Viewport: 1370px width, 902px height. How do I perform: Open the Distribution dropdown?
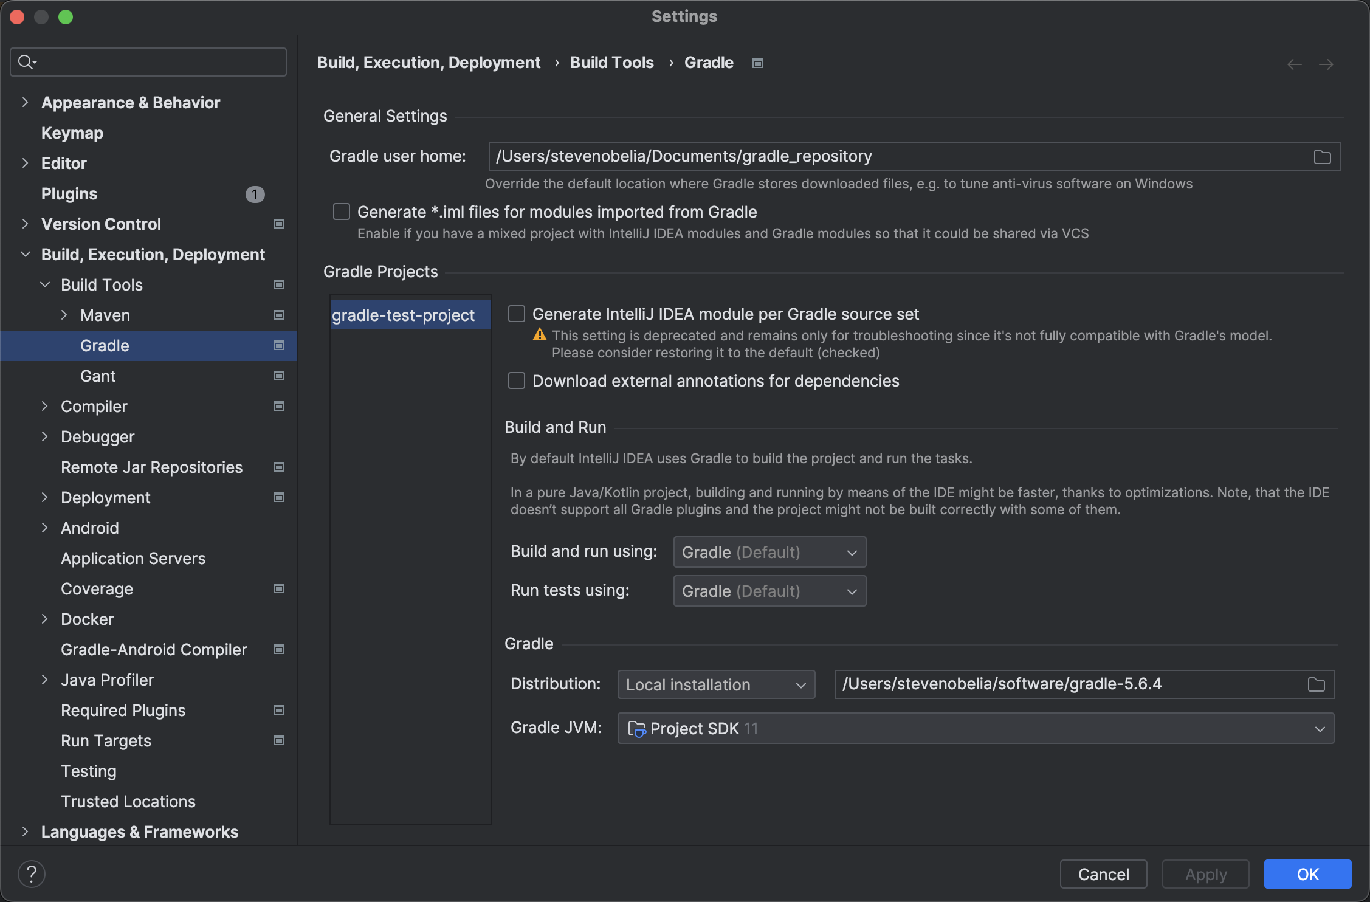[715, 684]
